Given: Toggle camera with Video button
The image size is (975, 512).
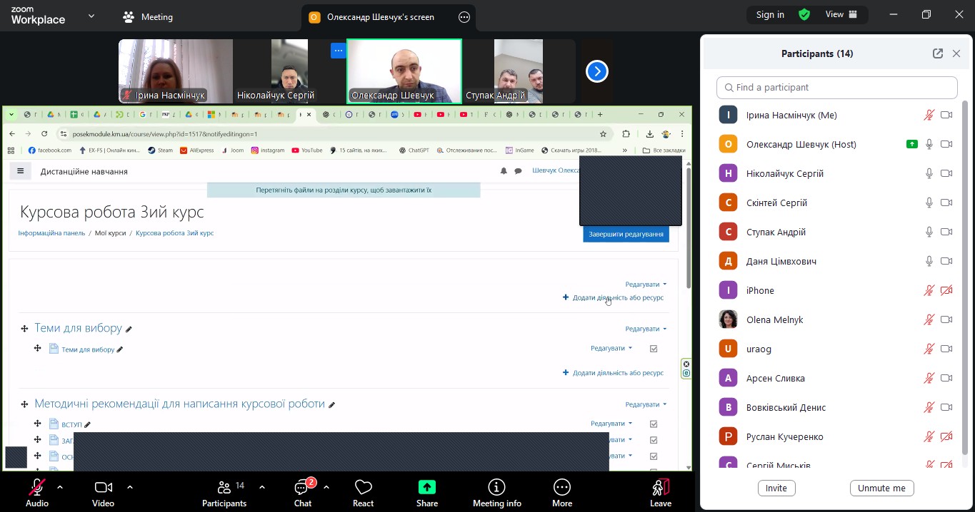Looking at the screenshot, I should (x=103, y=488).
